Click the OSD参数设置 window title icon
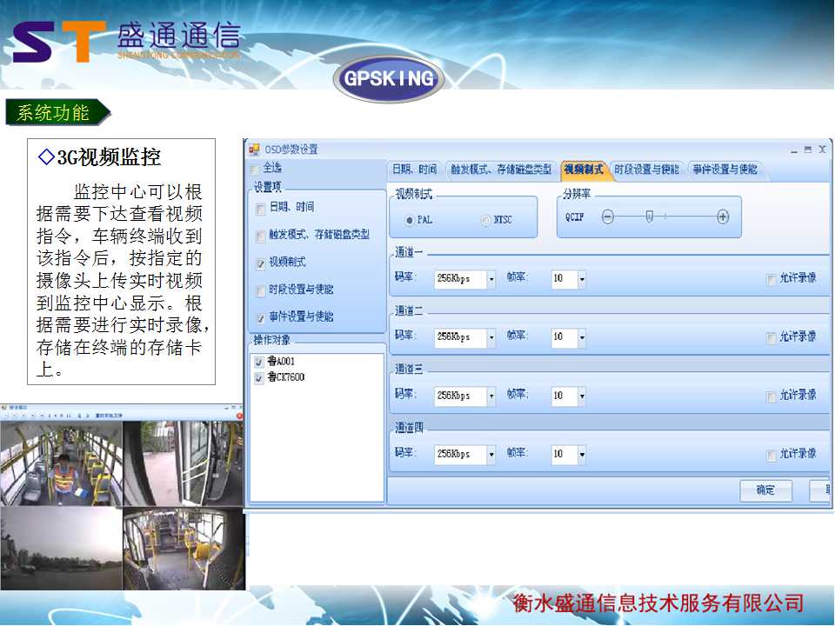The image size is (835, 626). coord(254,149)
